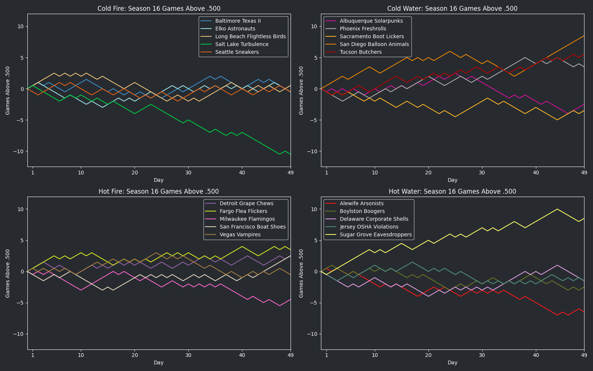Click the Sugar Grove Eavesdroppers legend label

tap(375, 234)
